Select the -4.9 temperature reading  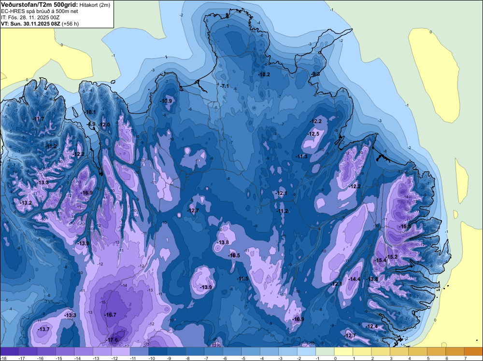(91, 124)
